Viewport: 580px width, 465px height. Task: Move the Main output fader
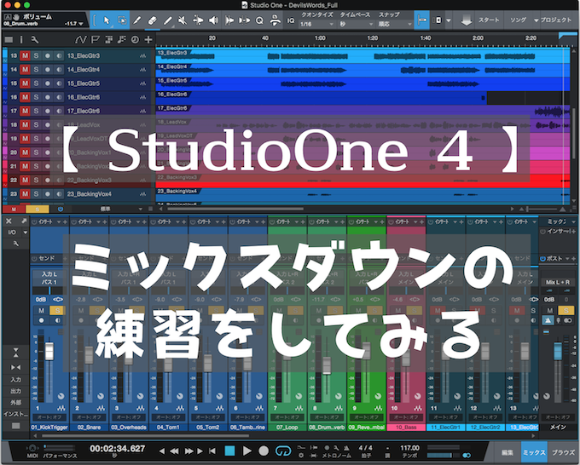point(558,351)
